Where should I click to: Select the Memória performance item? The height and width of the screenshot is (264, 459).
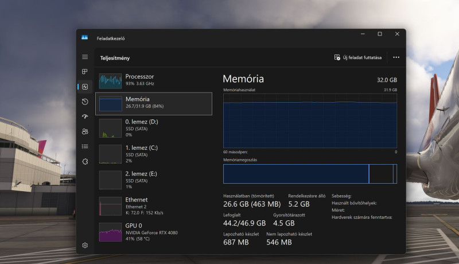point(155,103)
